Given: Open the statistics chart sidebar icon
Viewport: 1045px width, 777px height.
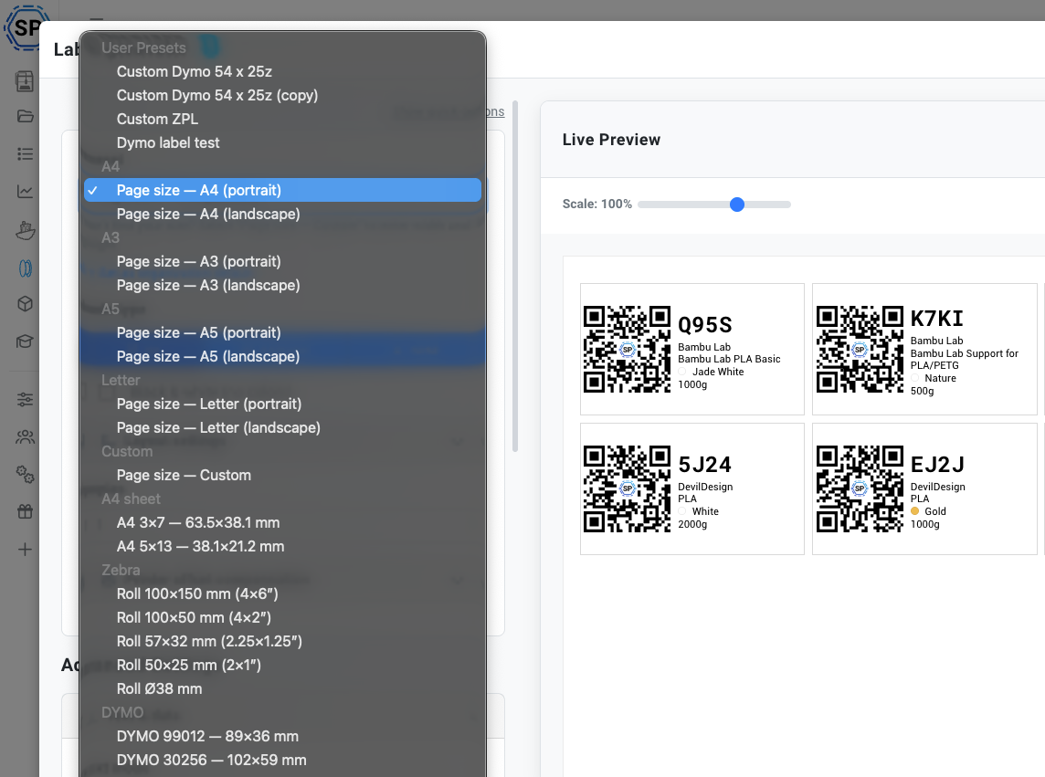Looking at the screenshot, I should point(25,191).
